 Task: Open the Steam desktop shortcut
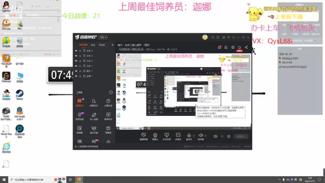[x=19, y=95]
